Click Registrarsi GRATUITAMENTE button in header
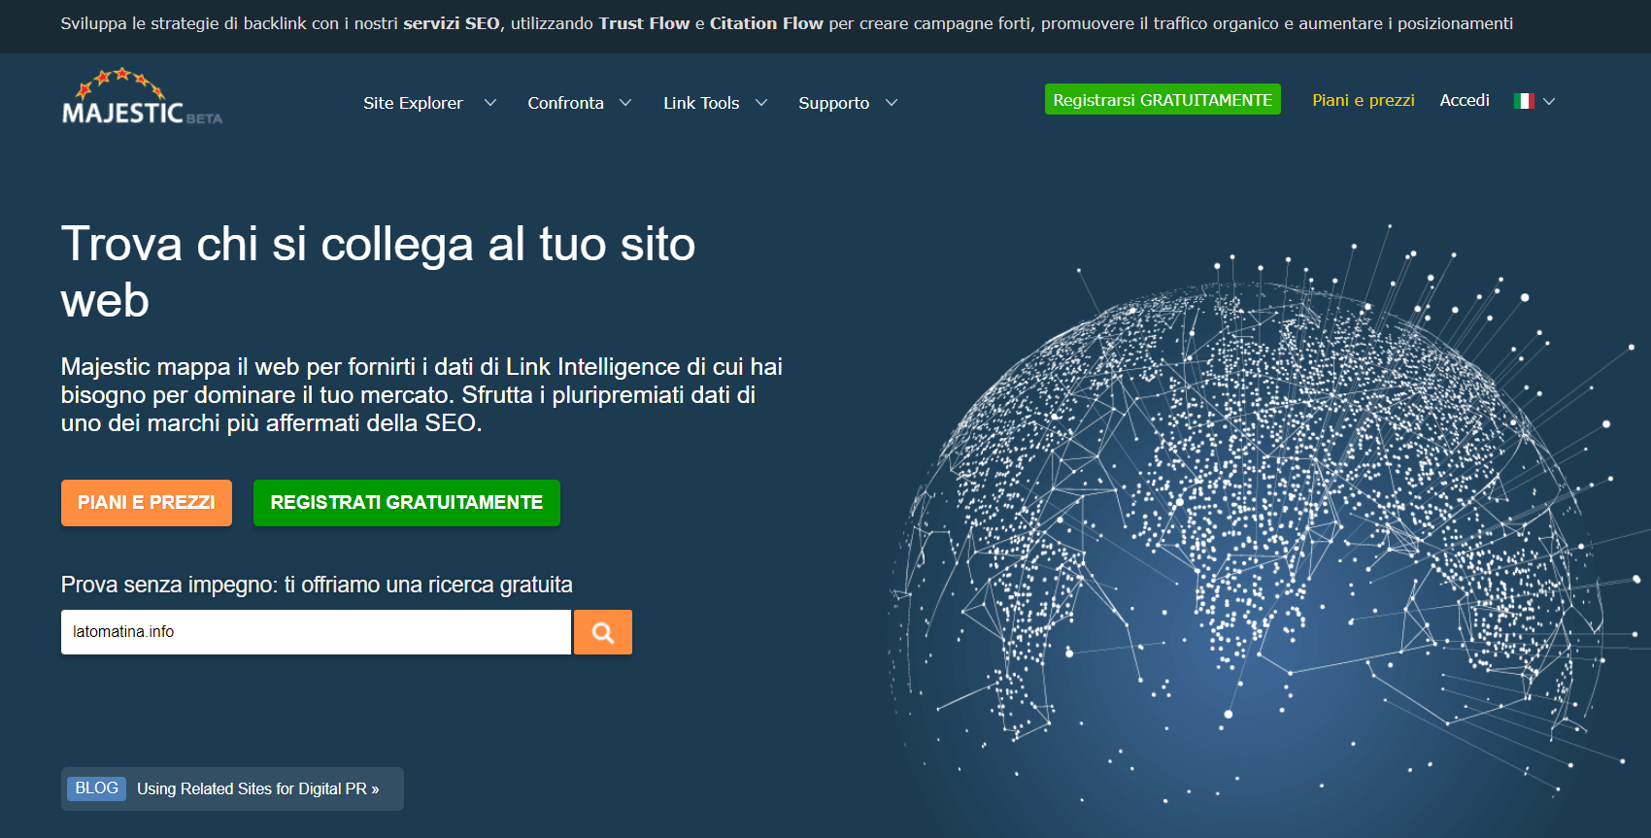1651x838 pixels. 1162,99
